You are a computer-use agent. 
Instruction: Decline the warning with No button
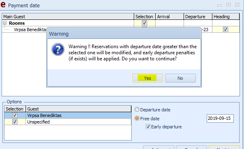coord(180,78)
